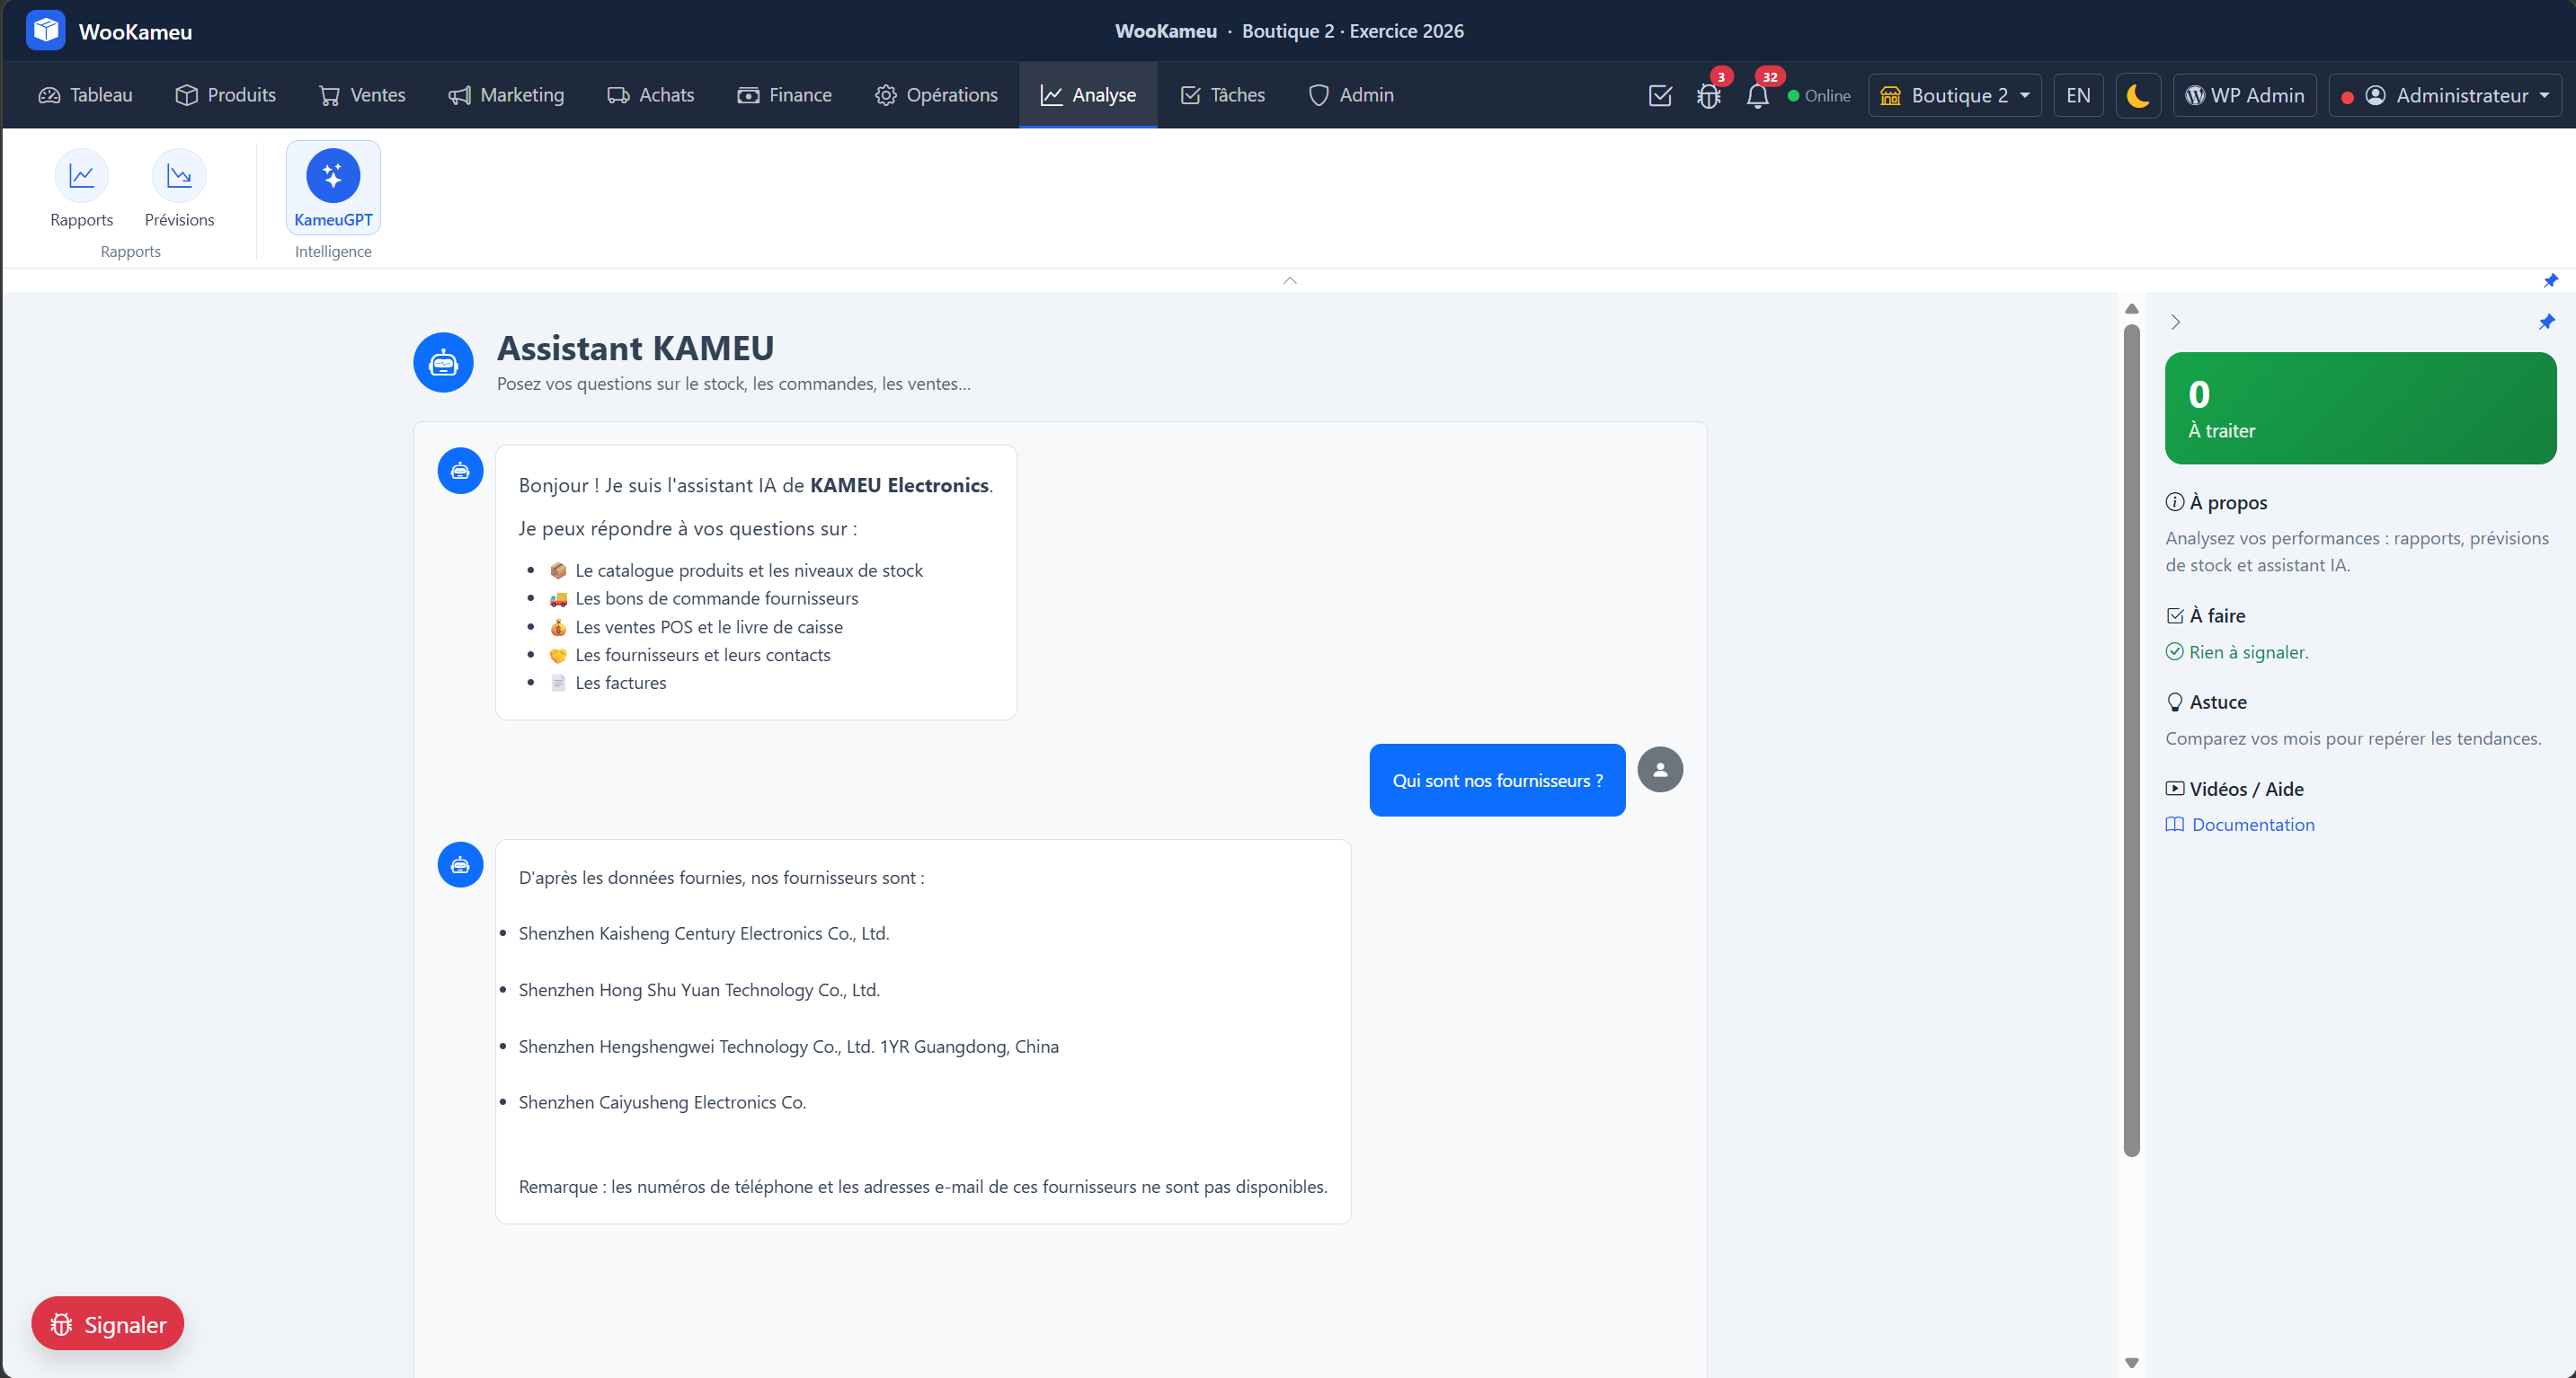The width and height of the screenshot is (2576, 1378).
Task: Pin the side panel with its pin icon
Action: pos(2547,322)
